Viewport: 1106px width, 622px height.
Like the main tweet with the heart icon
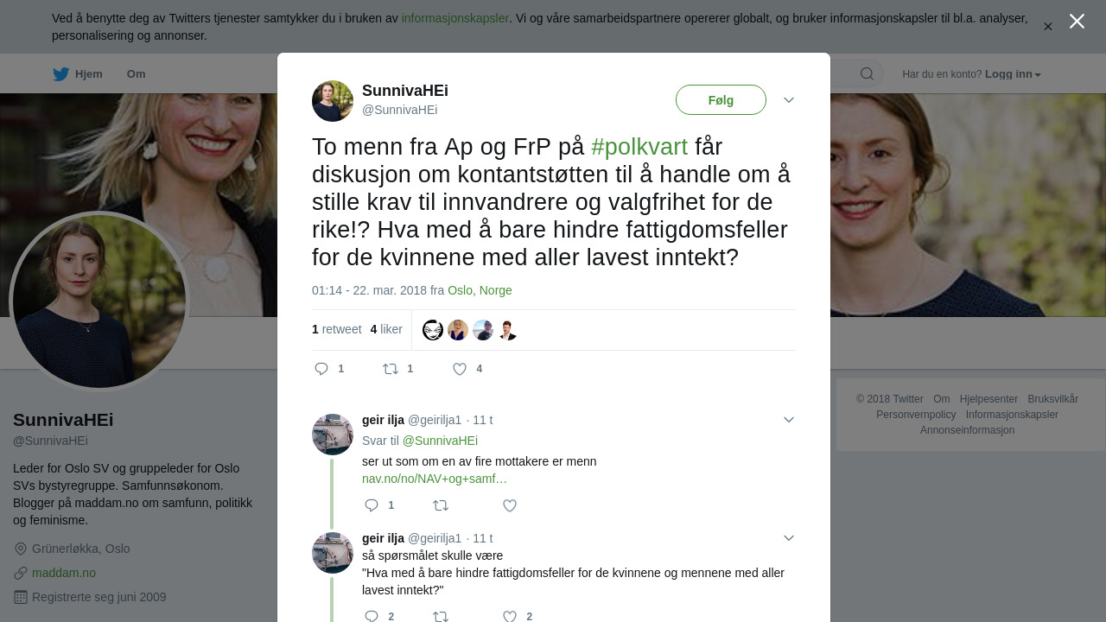[x=460, y=369]
